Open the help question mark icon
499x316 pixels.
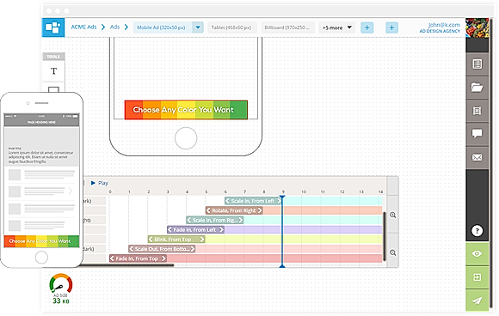coord(477,231)
